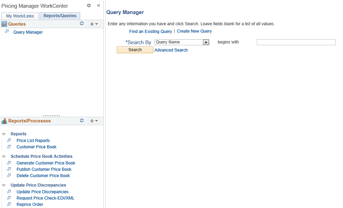Open the Reports/Processes gear menu
This screenshot has height=208, width=343.
coord(93,120)
